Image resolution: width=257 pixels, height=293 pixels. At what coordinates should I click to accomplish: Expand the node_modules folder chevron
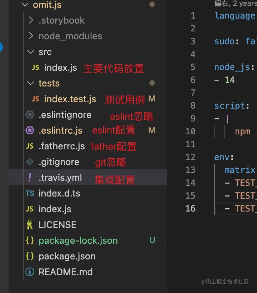[x=31, y=36]
